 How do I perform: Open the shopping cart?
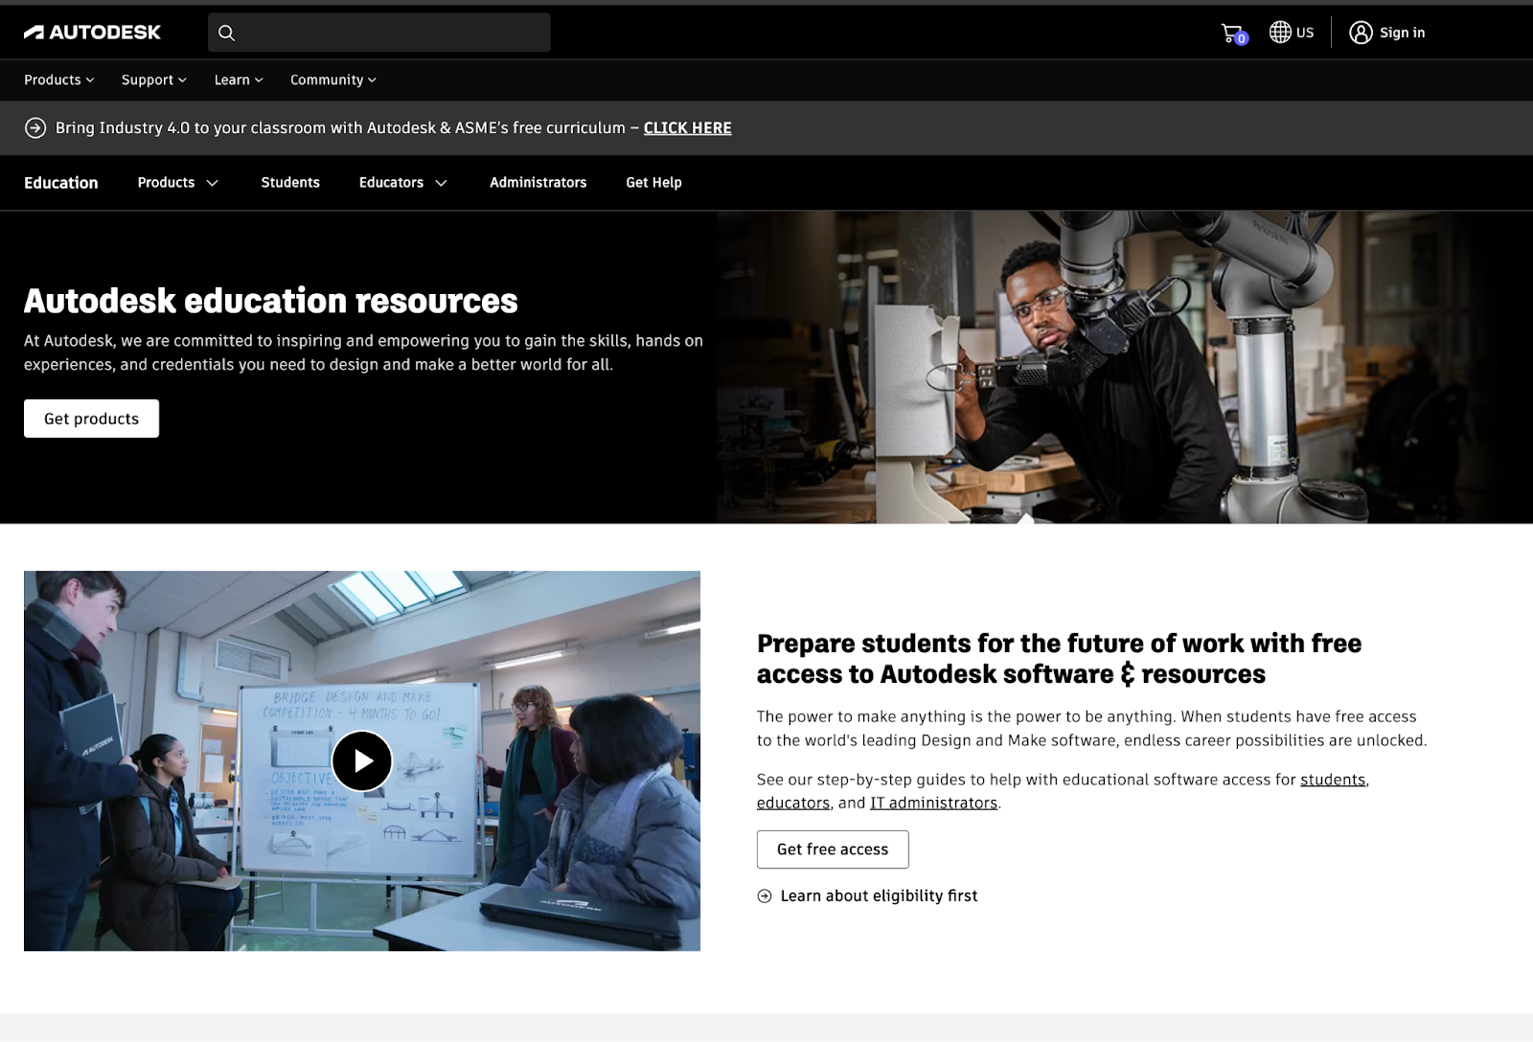click(1233, 34)
